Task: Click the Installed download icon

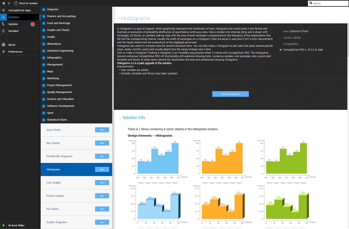Action: click(3, 31)
